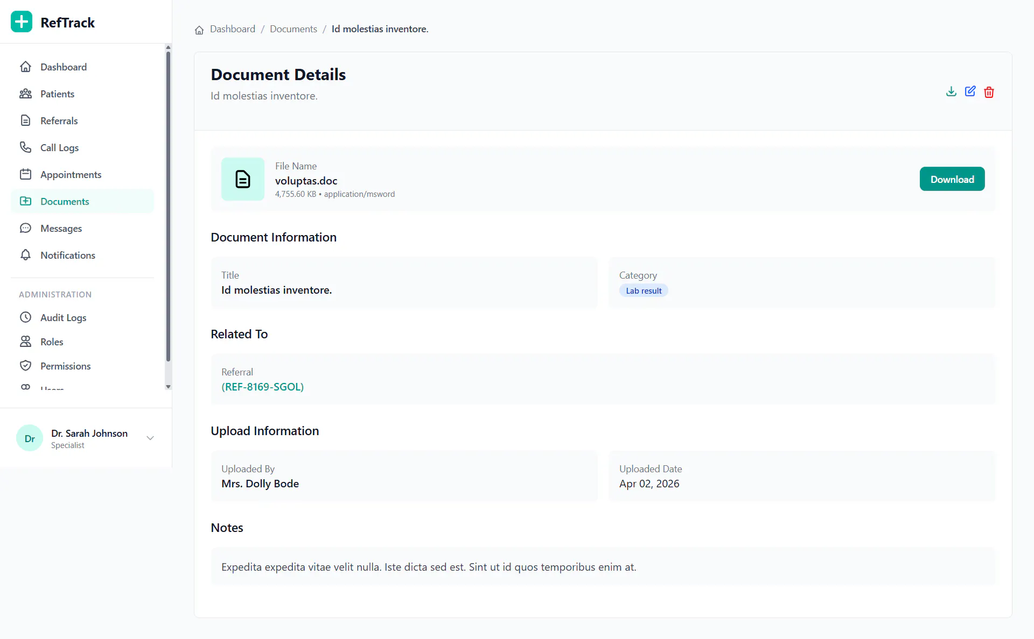This screenshot has height=639, width=1034.
Task: Click the Call Logs phone icon
Action: pos(25,147)
